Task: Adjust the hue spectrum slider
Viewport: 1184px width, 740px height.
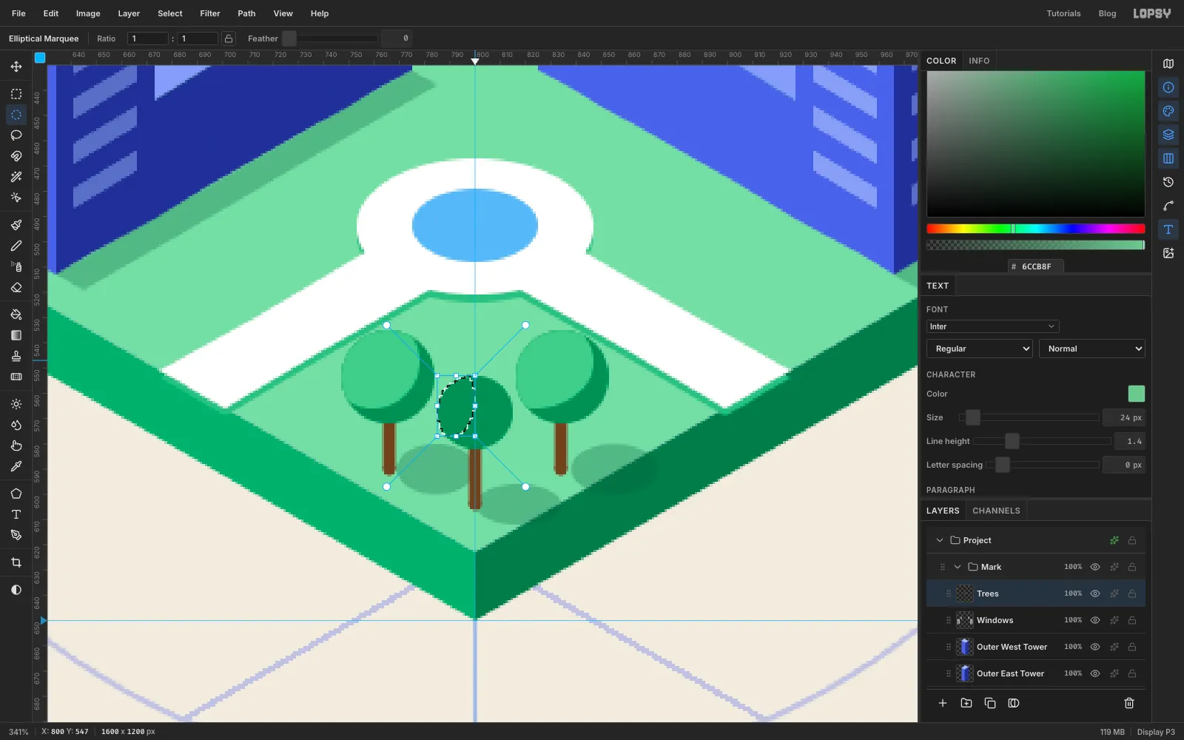Action: pyautogui.click(x=1035, y=229)
